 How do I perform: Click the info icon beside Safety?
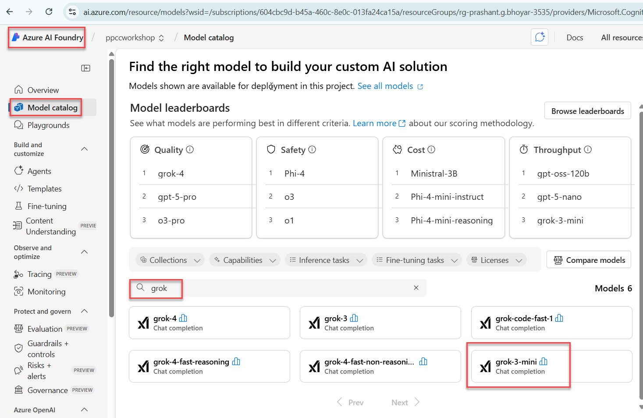[x=312, y=149]
